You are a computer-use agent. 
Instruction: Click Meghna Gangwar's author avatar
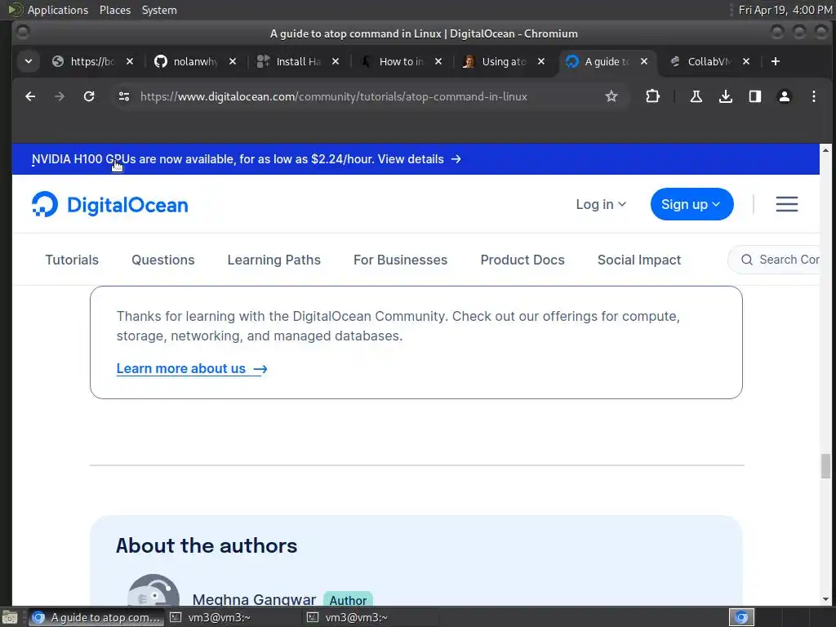[x=153, y=590]
